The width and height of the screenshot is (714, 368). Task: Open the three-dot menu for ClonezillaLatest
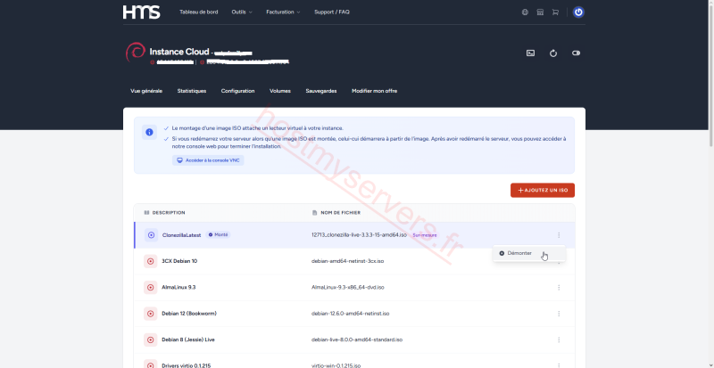click(559, 235)
